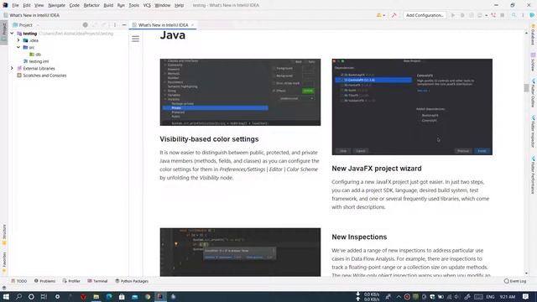
Task: Open File Explorer from taskbar
Action: tap(96, 296)
